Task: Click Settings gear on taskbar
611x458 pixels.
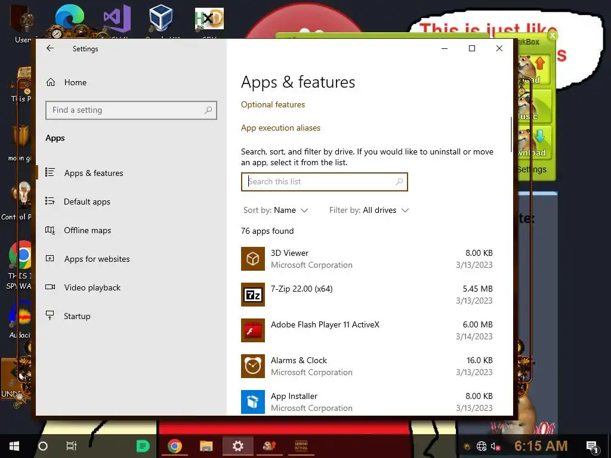Action: coord(237,446)
